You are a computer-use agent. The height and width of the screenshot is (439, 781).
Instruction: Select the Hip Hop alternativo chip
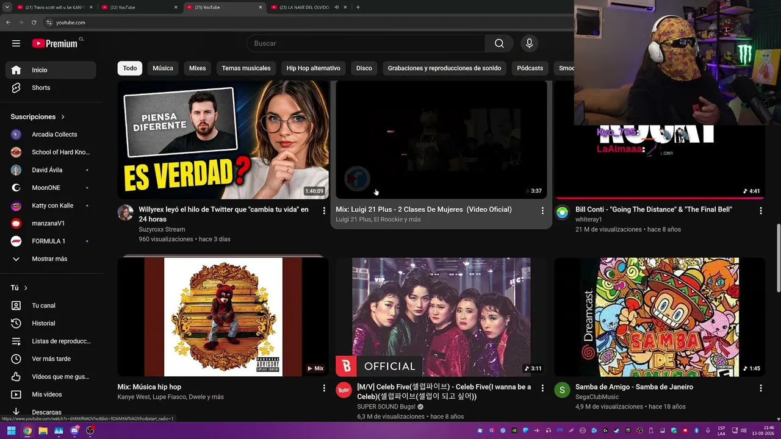point(314,68)
